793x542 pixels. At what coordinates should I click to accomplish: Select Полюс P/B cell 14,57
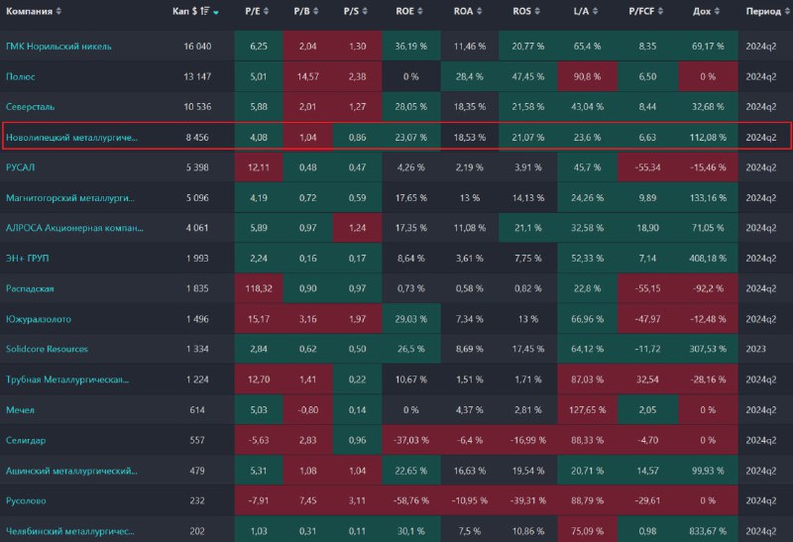click(307, 77)
